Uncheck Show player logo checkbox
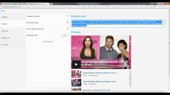The image size is (170, 95). pos(68,22)
